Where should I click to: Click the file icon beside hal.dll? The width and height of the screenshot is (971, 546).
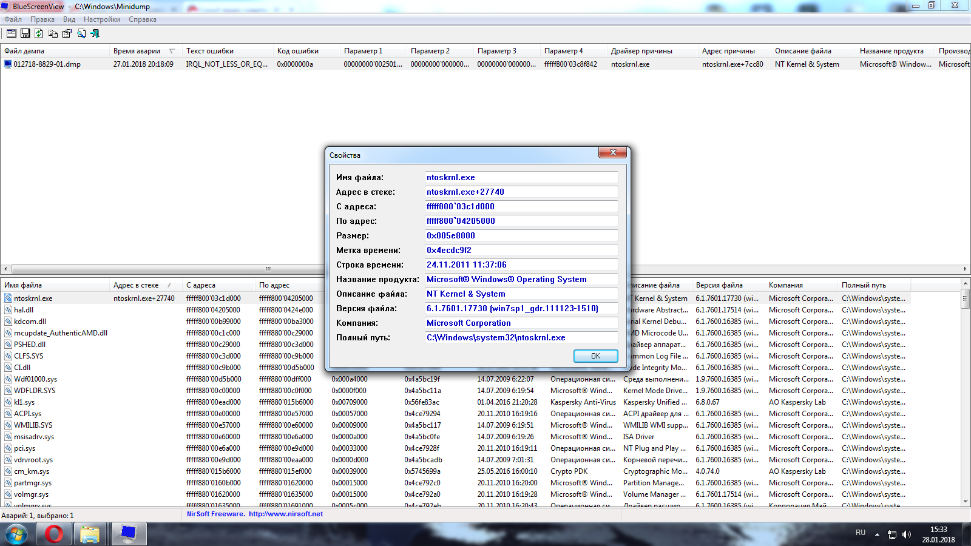click(x=8, y=310)
